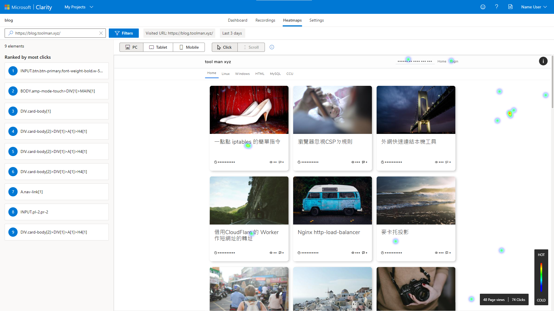Open the Name User account menu

click(534, 7)
